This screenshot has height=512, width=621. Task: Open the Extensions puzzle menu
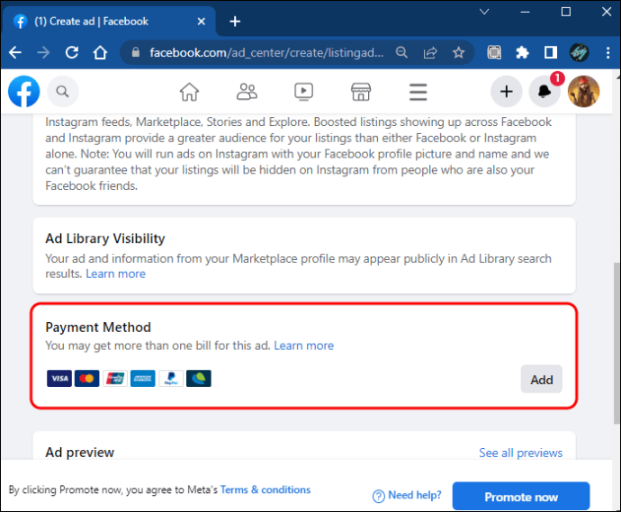point(522,52)
